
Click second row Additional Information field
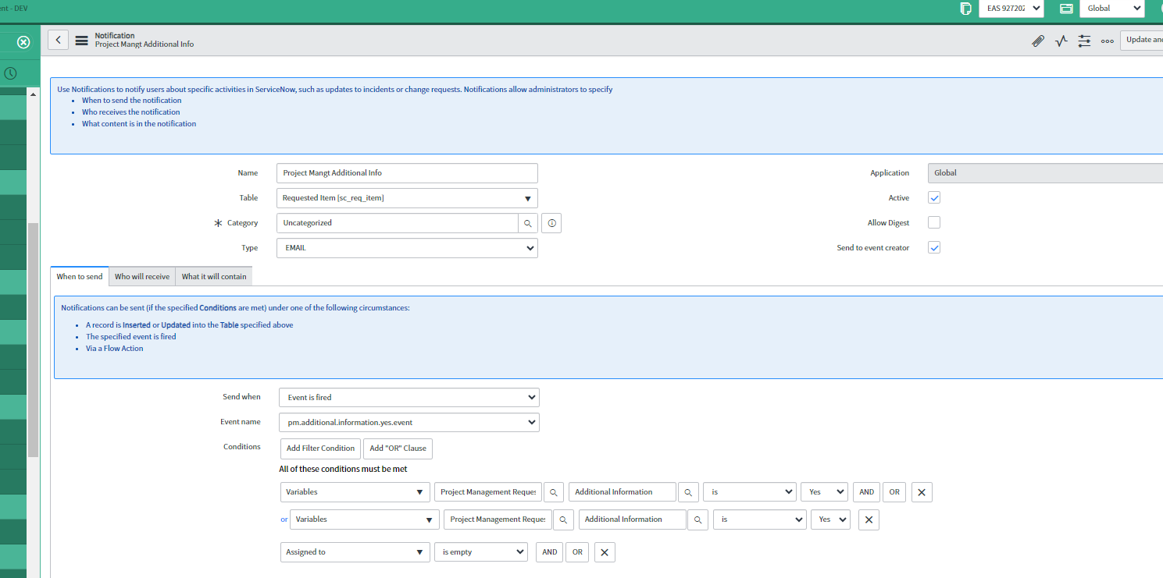(x=633, y=519)
